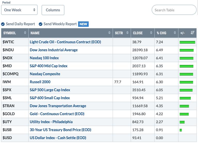This screenshot has width=198, height=143.
Task: Click the percent change 0.91
Action: (x=159, y=130)
